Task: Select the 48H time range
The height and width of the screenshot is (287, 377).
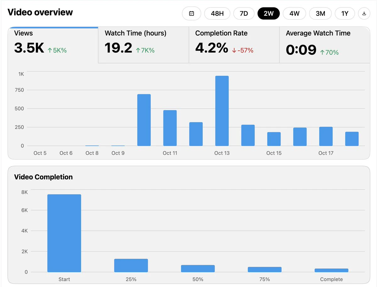Action: 217,14
